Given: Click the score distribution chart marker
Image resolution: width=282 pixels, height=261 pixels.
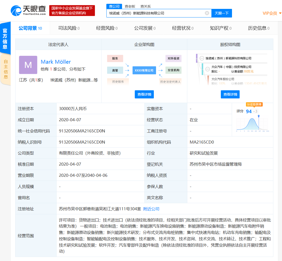Looking at the screenshot, I should click(x=258, y=116).
